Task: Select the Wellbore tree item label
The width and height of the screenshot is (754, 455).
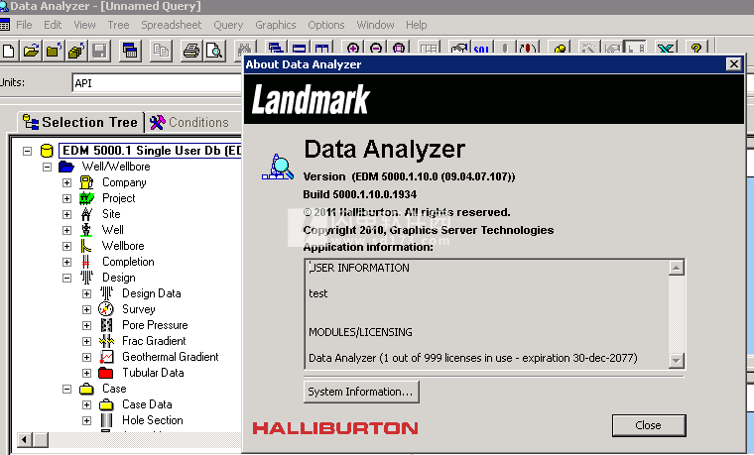Action: point(123,246)
